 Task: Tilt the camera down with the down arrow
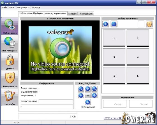click(88, 102)
